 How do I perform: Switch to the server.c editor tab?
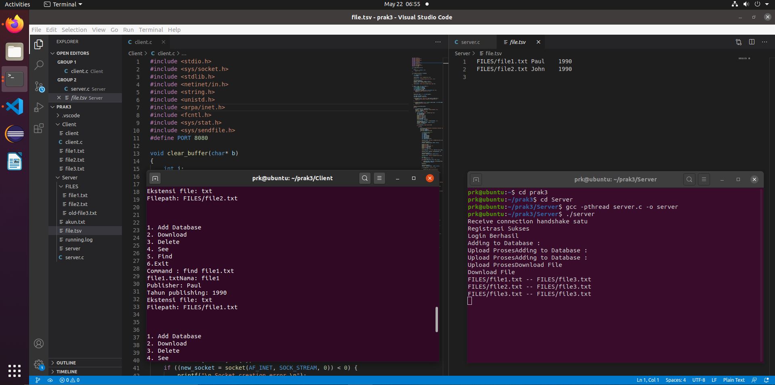coord(470,42)
